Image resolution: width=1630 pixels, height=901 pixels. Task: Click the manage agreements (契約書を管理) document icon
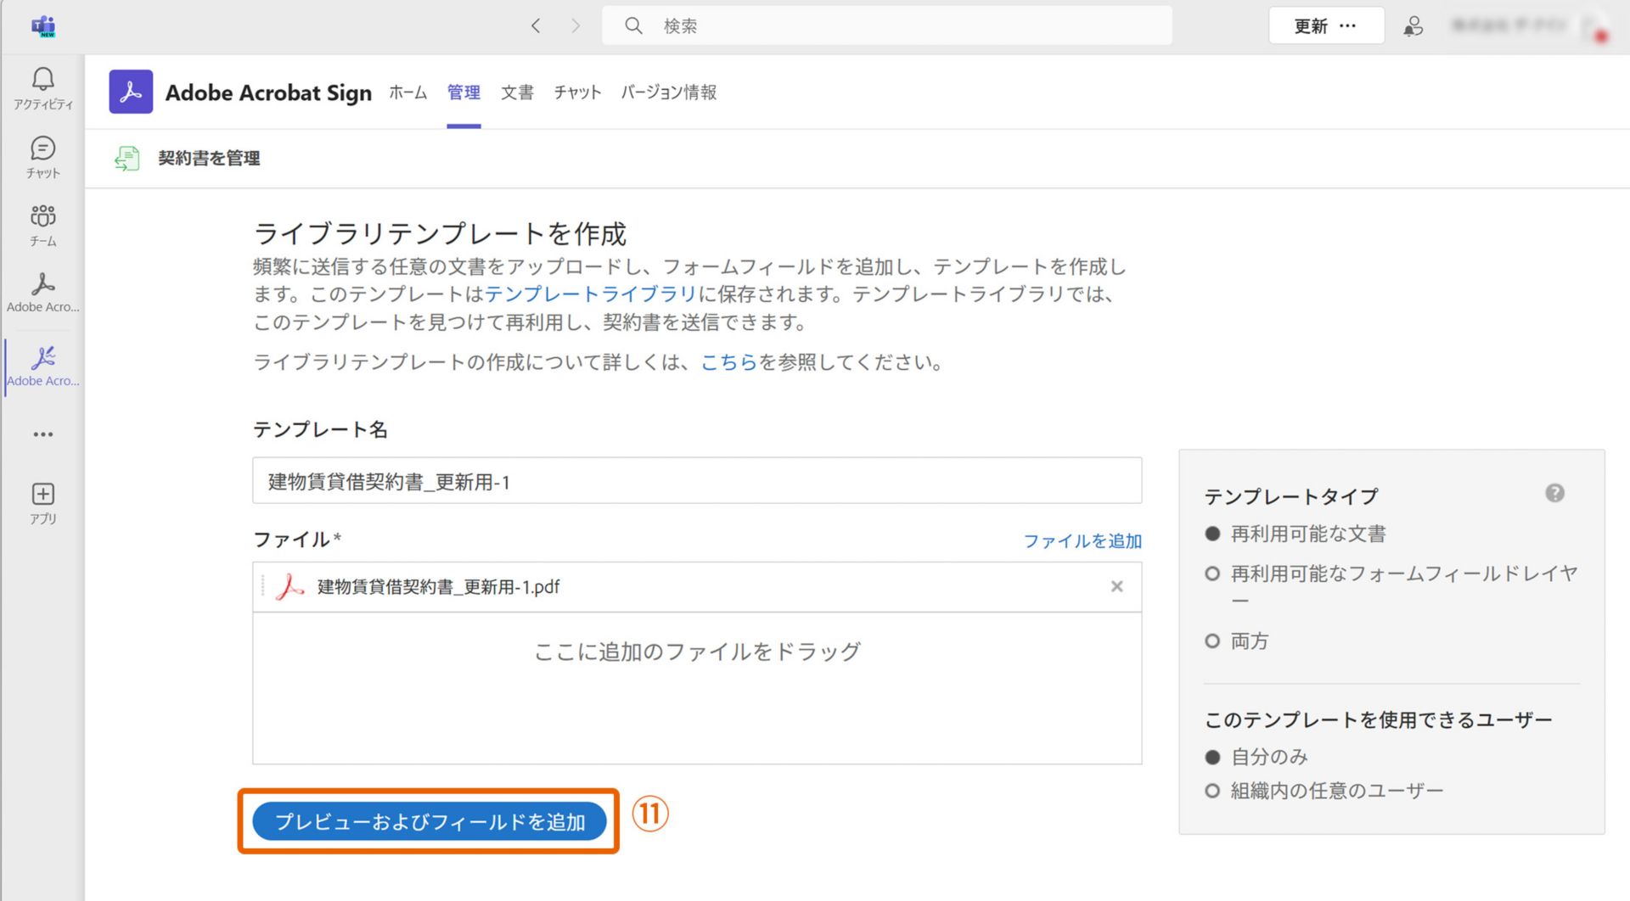point(127,158)
